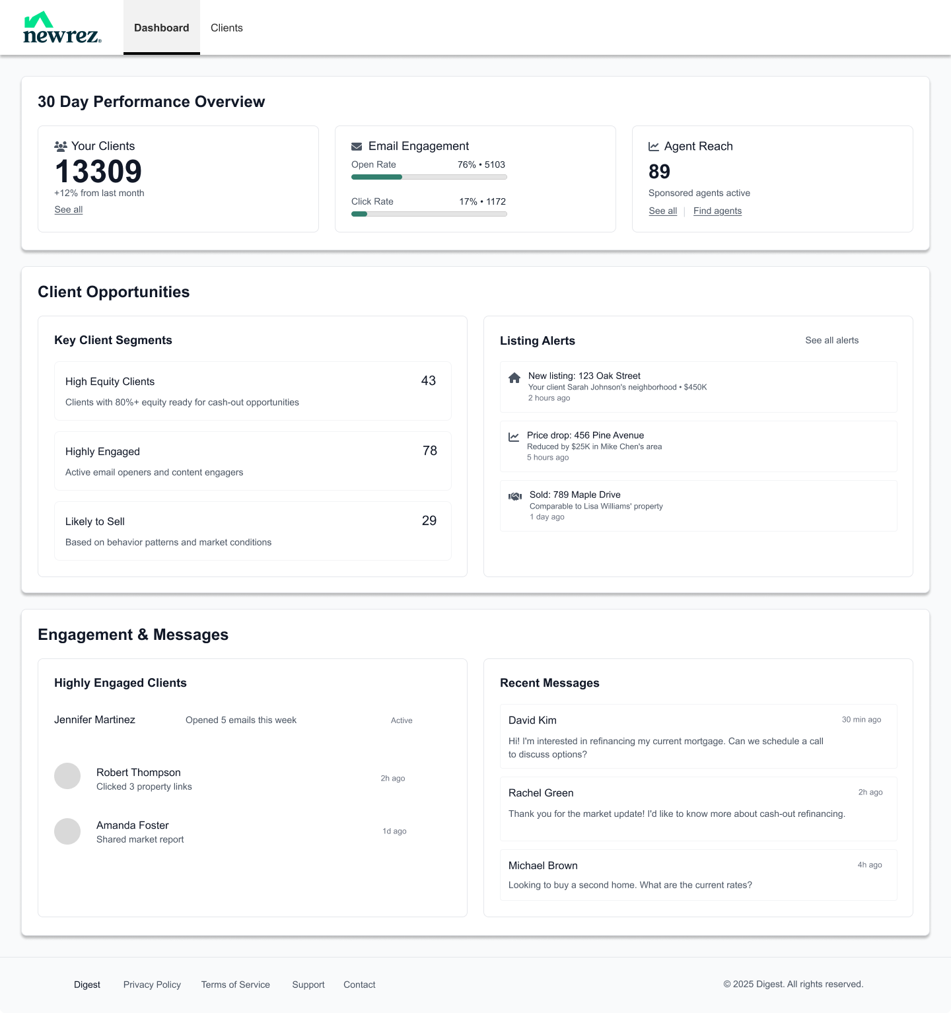Click 'Shared market report' text
Image resolution: width=951 pixels, height=1013 pixels.
[140, 839]
